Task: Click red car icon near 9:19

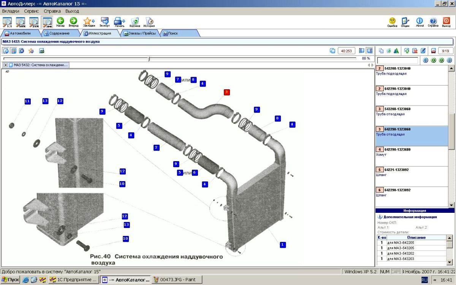Action: click(433, 51)
